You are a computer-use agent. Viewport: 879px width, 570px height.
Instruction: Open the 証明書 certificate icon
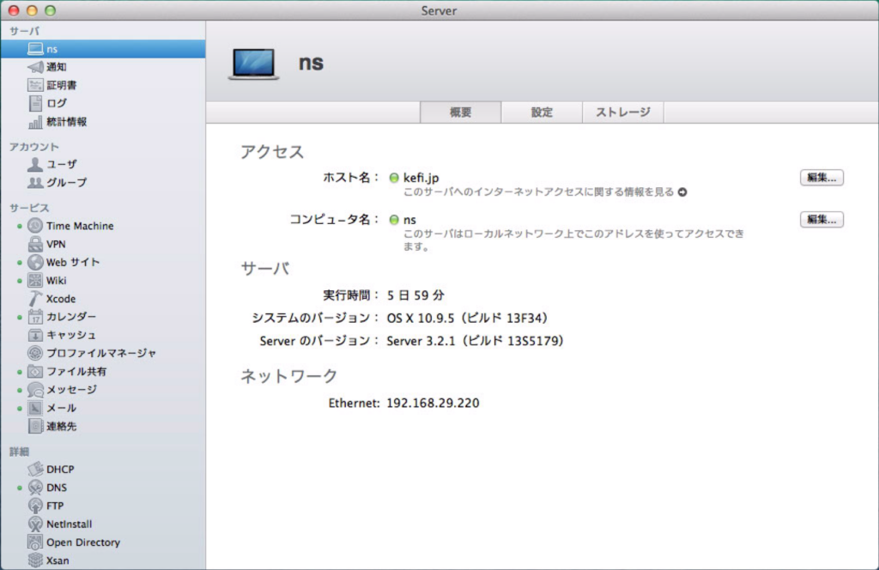pos(34,85)
